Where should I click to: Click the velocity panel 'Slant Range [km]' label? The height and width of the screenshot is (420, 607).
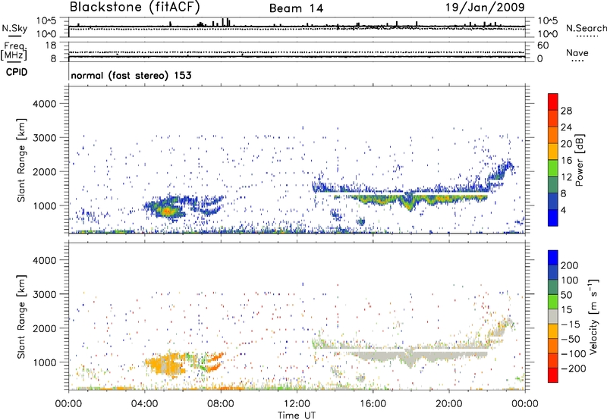(21, 316)
